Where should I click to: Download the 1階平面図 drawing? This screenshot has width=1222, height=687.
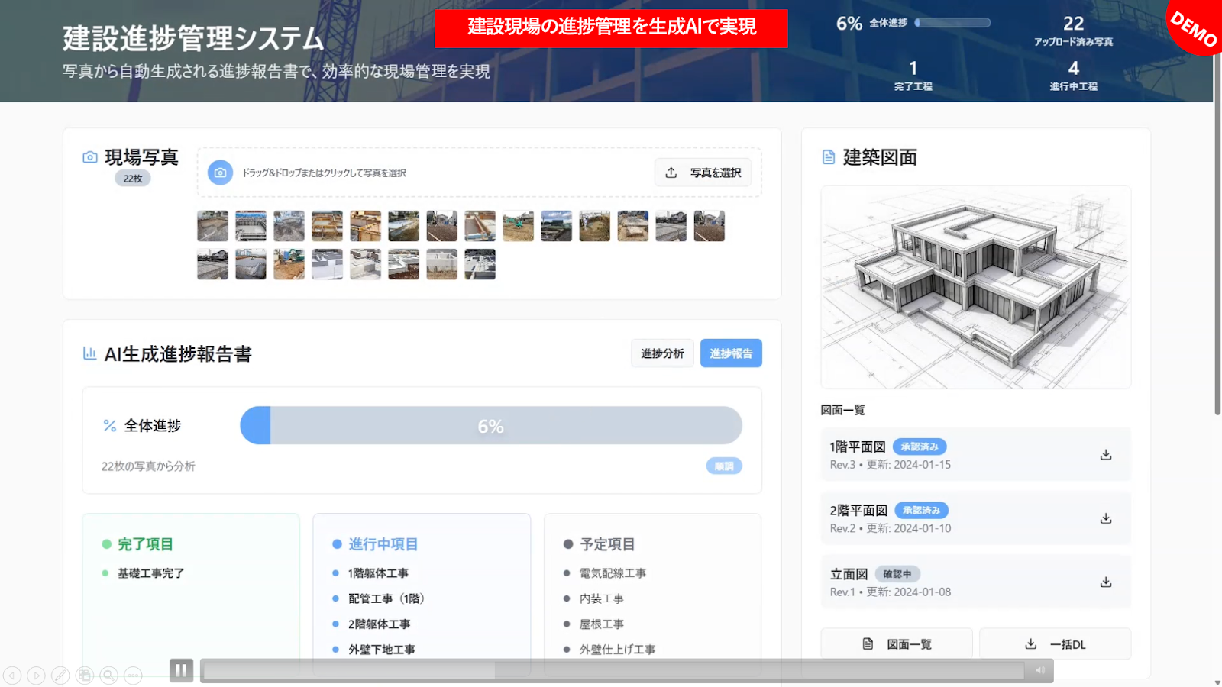[x=1105, y=455]
